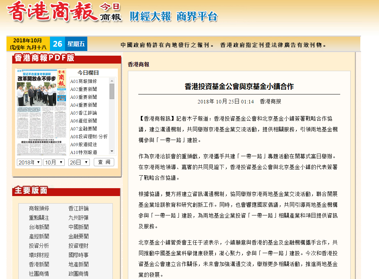
Task: Click the article date 2018年 10月 25日 01:14
Action: point(226,102)
